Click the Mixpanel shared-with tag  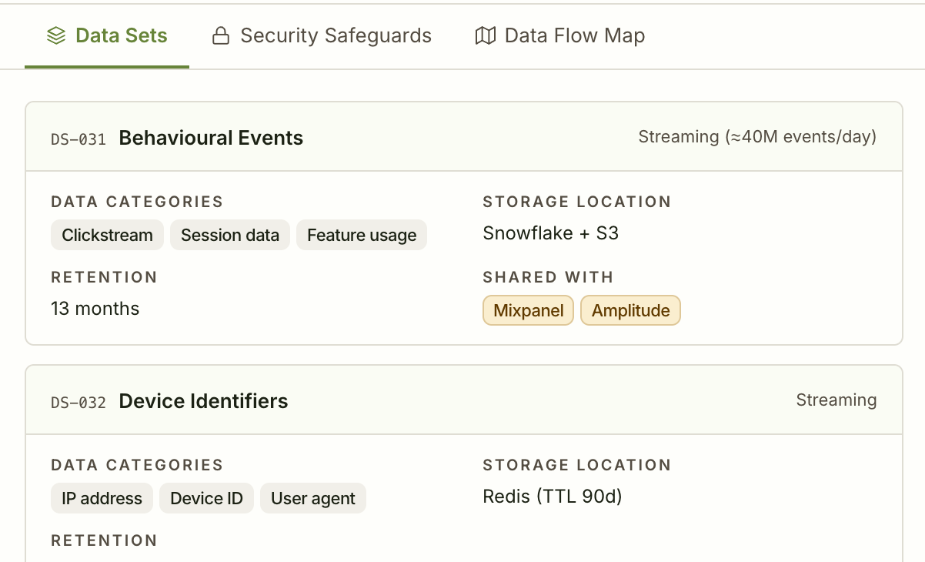coord(529,311)
